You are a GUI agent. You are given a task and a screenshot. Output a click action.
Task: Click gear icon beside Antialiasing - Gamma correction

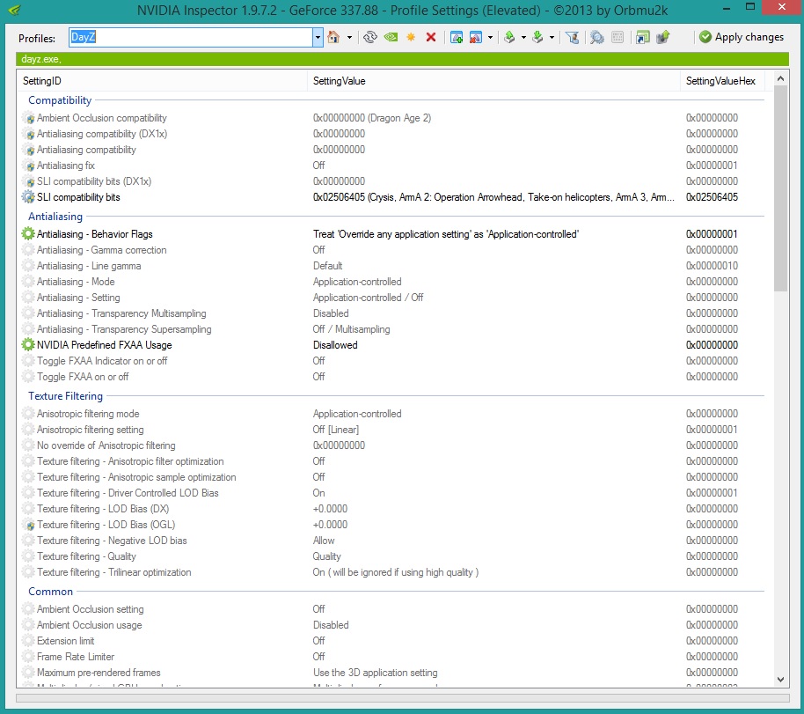28,250
